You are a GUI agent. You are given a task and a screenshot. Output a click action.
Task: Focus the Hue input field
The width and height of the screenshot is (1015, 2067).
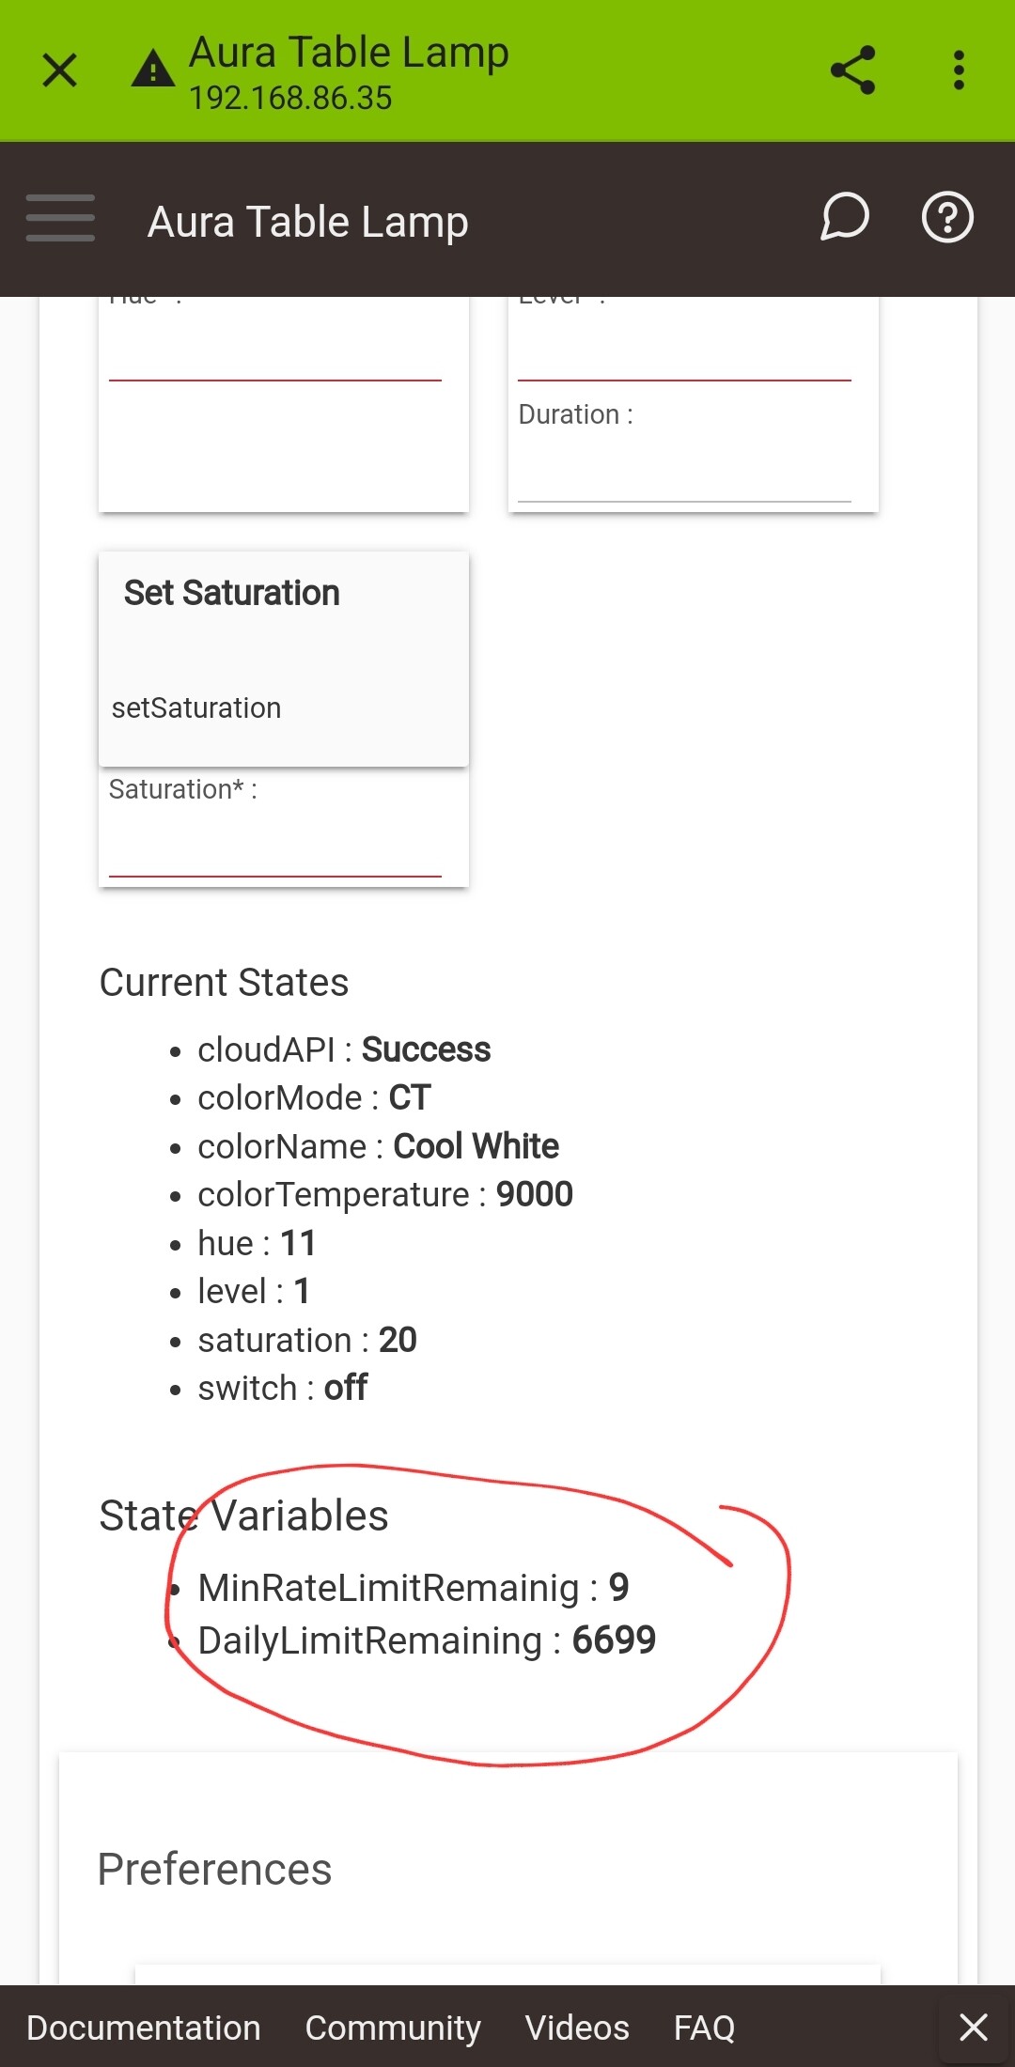pos(275,350)
